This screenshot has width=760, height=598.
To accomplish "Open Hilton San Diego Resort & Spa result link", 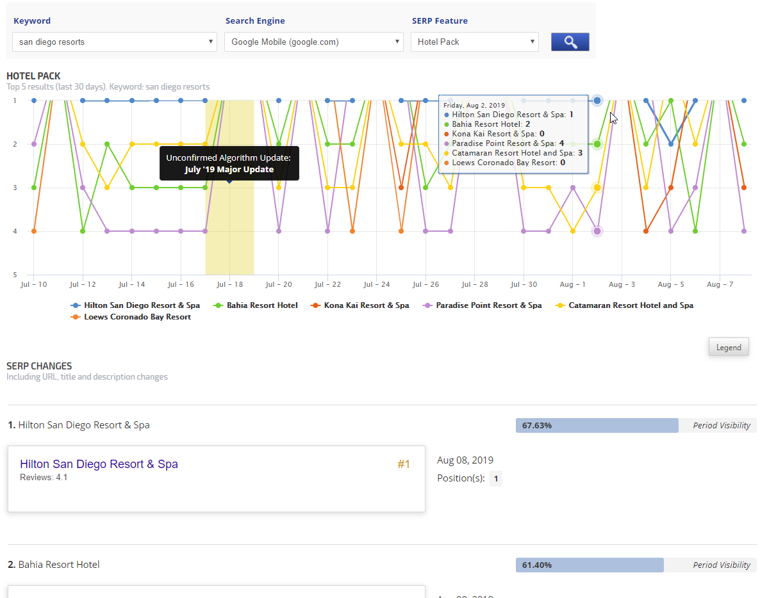I will [99, 464].
